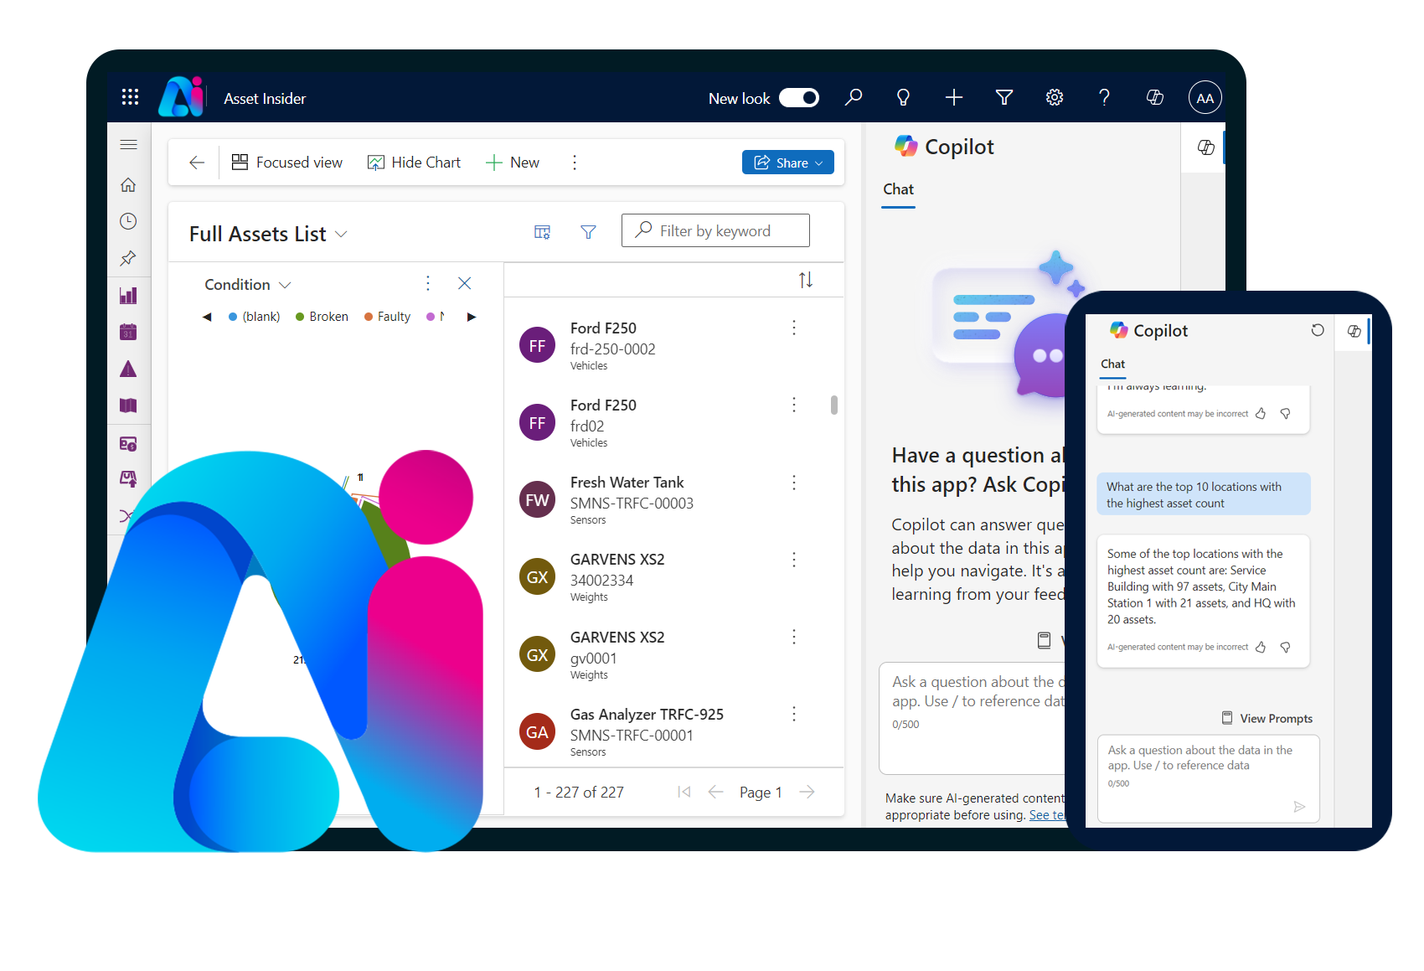Show previous chart legend items
This screenshot has height=971, width=1424.
207,317
